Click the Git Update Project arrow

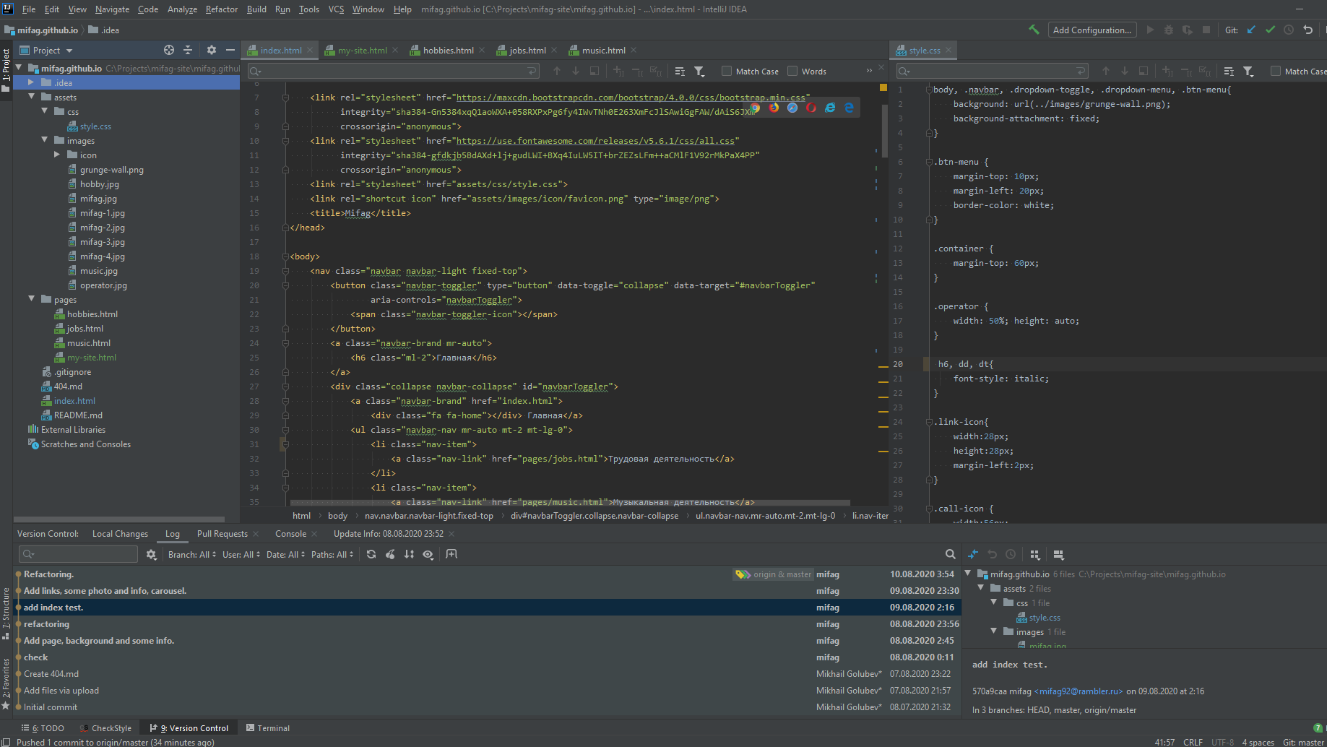tap(1251, 30)
